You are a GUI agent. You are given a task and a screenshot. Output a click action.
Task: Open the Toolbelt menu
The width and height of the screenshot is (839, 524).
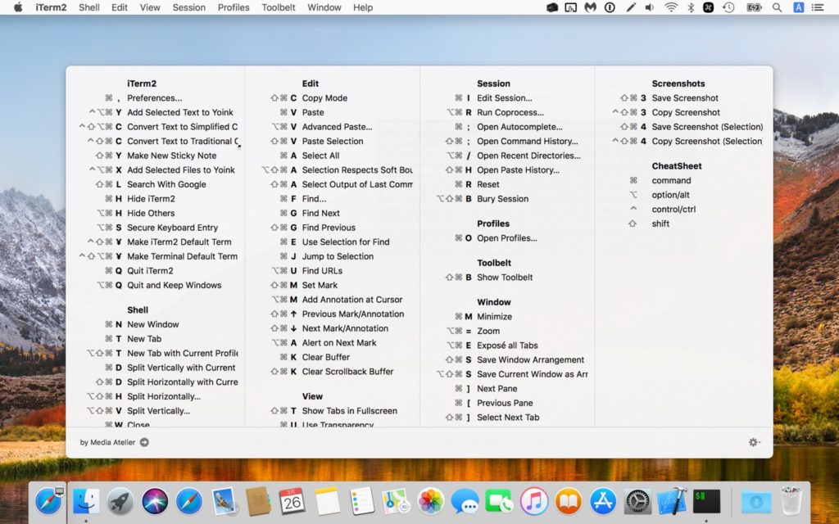point(279,7)
